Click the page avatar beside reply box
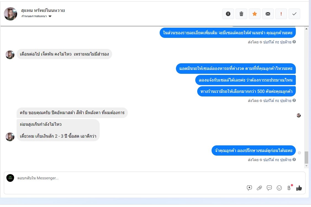This screenshot has height=207, width=311. [x=10, y=178]
